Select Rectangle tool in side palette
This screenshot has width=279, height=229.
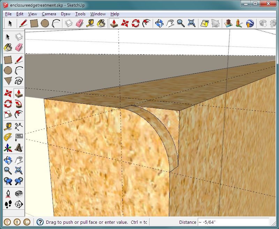point(8,60)
